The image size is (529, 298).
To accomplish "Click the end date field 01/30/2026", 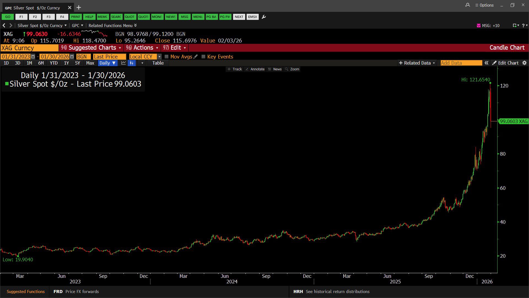I will coord(55,57).
